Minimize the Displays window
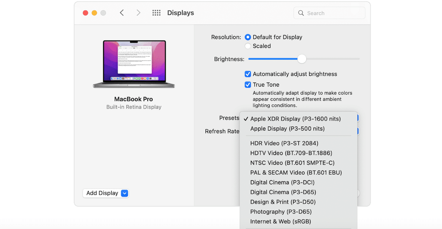This screenshot has height=229, width=442. coord(94,13)
